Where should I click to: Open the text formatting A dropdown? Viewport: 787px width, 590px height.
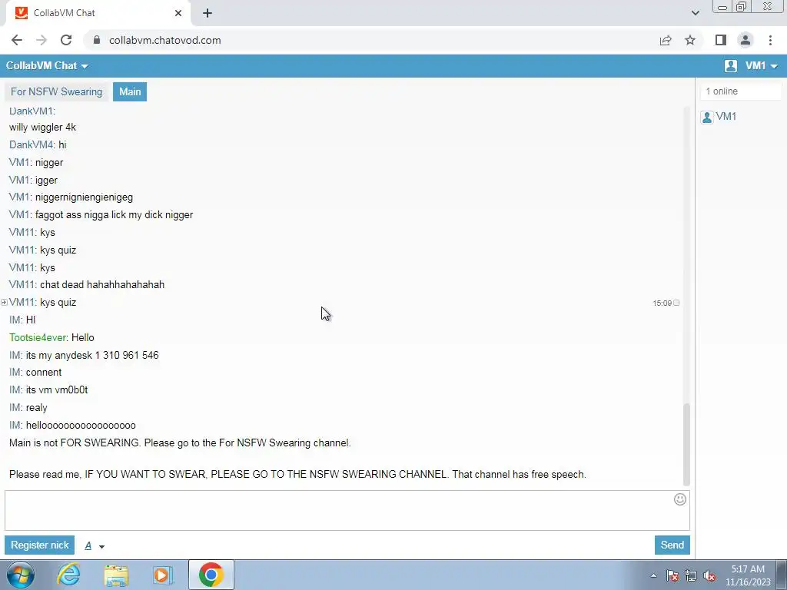point(95,546)
